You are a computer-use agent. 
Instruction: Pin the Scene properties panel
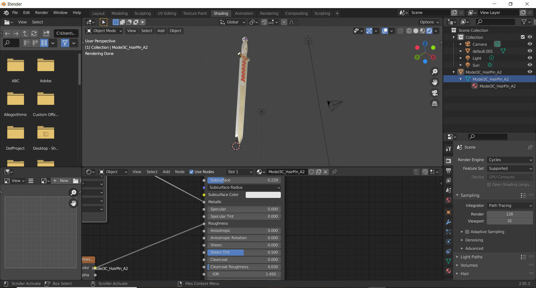pyautogui.click(x=530, y=147)
